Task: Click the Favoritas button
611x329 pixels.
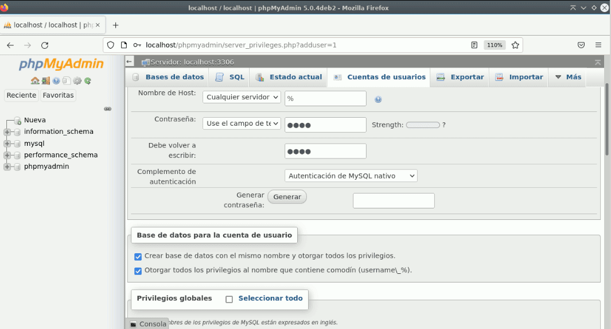Action: (x=58, y=95)
